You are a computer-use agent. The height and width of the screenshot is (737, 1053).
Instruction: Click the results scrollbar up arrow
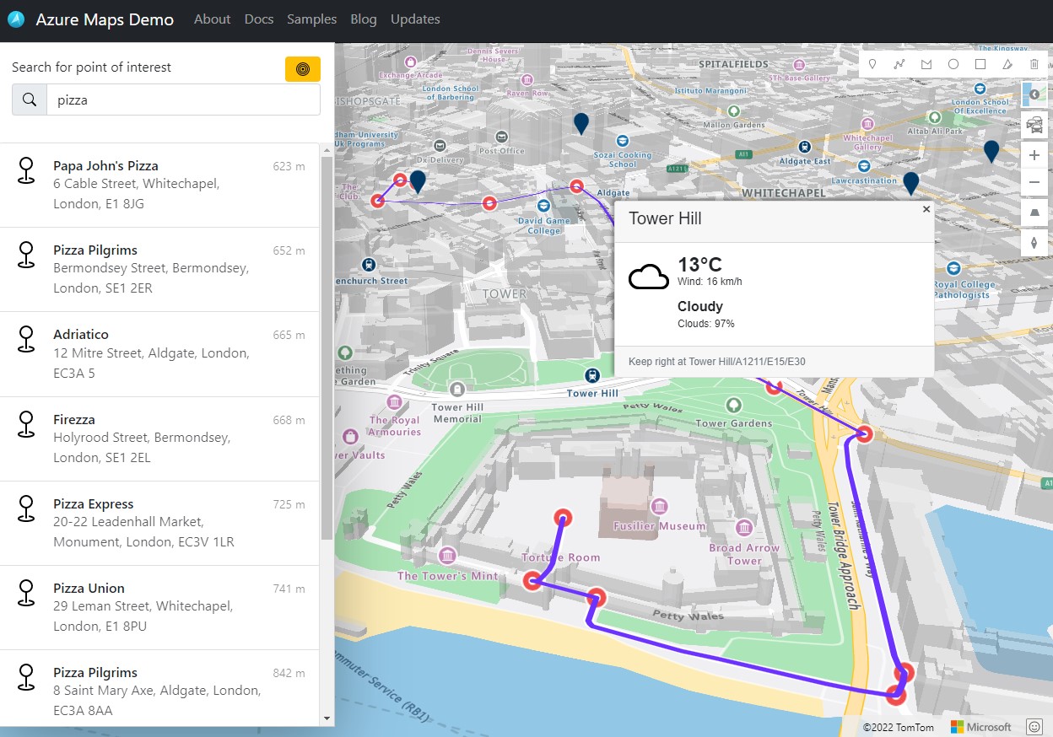(327, 149)
